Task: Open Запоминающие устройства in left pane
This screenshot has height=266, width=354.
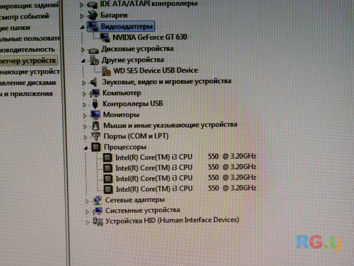Action: (x=30, y=72)
